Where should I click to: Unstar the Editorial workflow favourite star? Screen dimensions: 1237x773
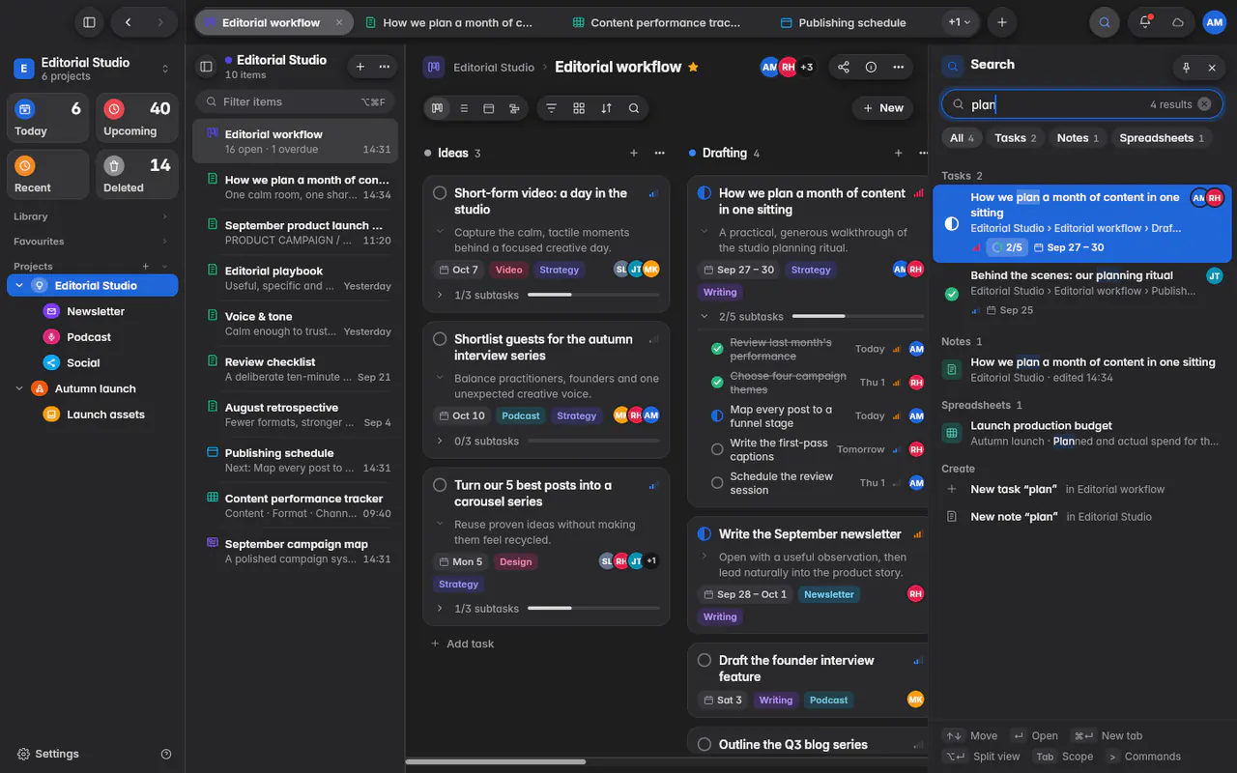[693, 67]
